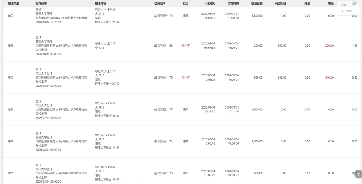Select 设置 in the dropdown menu
The image size is (362, 184).
tap(344, 5)
